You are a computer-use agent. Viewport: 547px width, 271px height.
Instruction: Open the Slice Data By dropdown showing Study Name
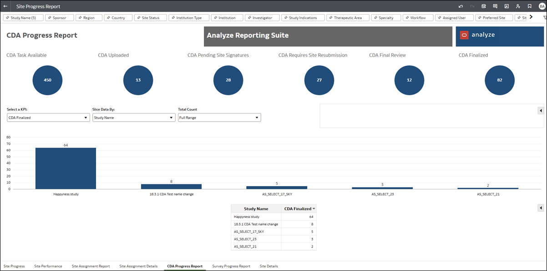tap(133, 118)
